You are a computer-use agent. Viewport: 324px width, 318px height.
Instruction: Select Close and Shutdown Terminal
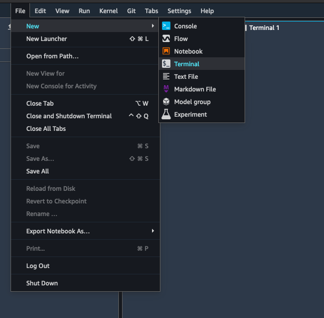pos(69,116)
